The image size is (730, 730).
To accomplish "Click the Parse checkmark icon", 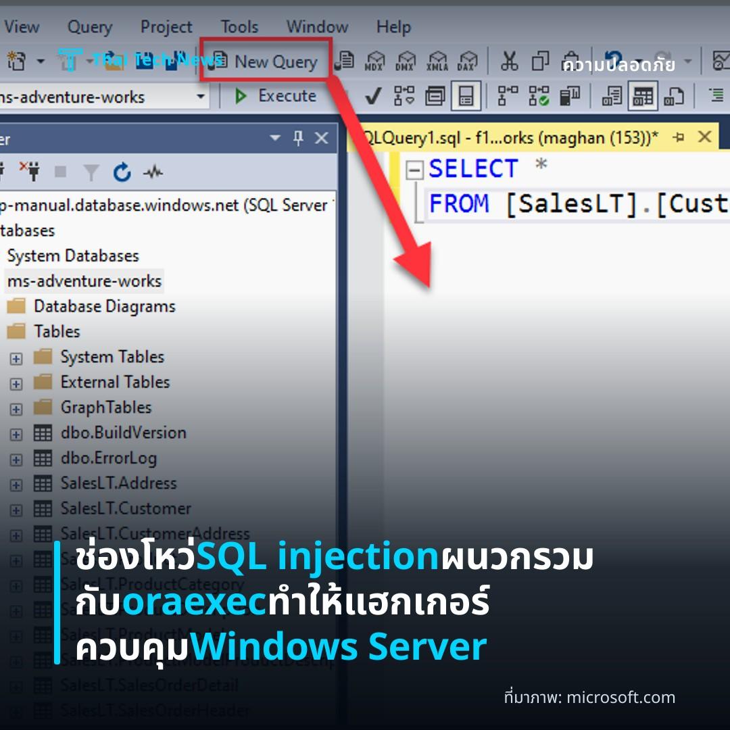I will [373, 96].
